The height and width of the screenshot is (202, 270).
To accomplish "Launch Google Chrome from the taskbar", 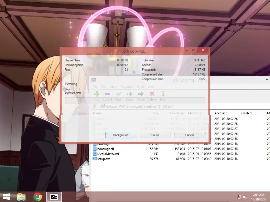I will [x=37, y=197].
